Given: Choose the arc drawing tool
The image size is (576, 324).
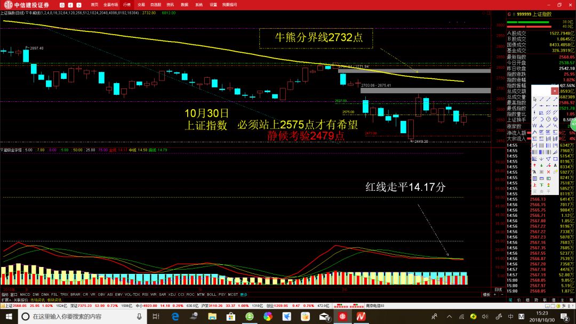Looking at the screenshot, I should point(541,119).
